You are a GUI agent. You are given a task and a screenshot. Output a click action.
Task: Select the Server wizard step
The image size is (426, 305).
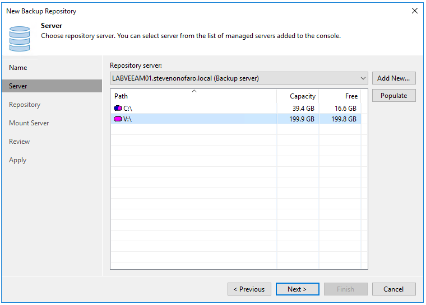click(x=18, y=86)
